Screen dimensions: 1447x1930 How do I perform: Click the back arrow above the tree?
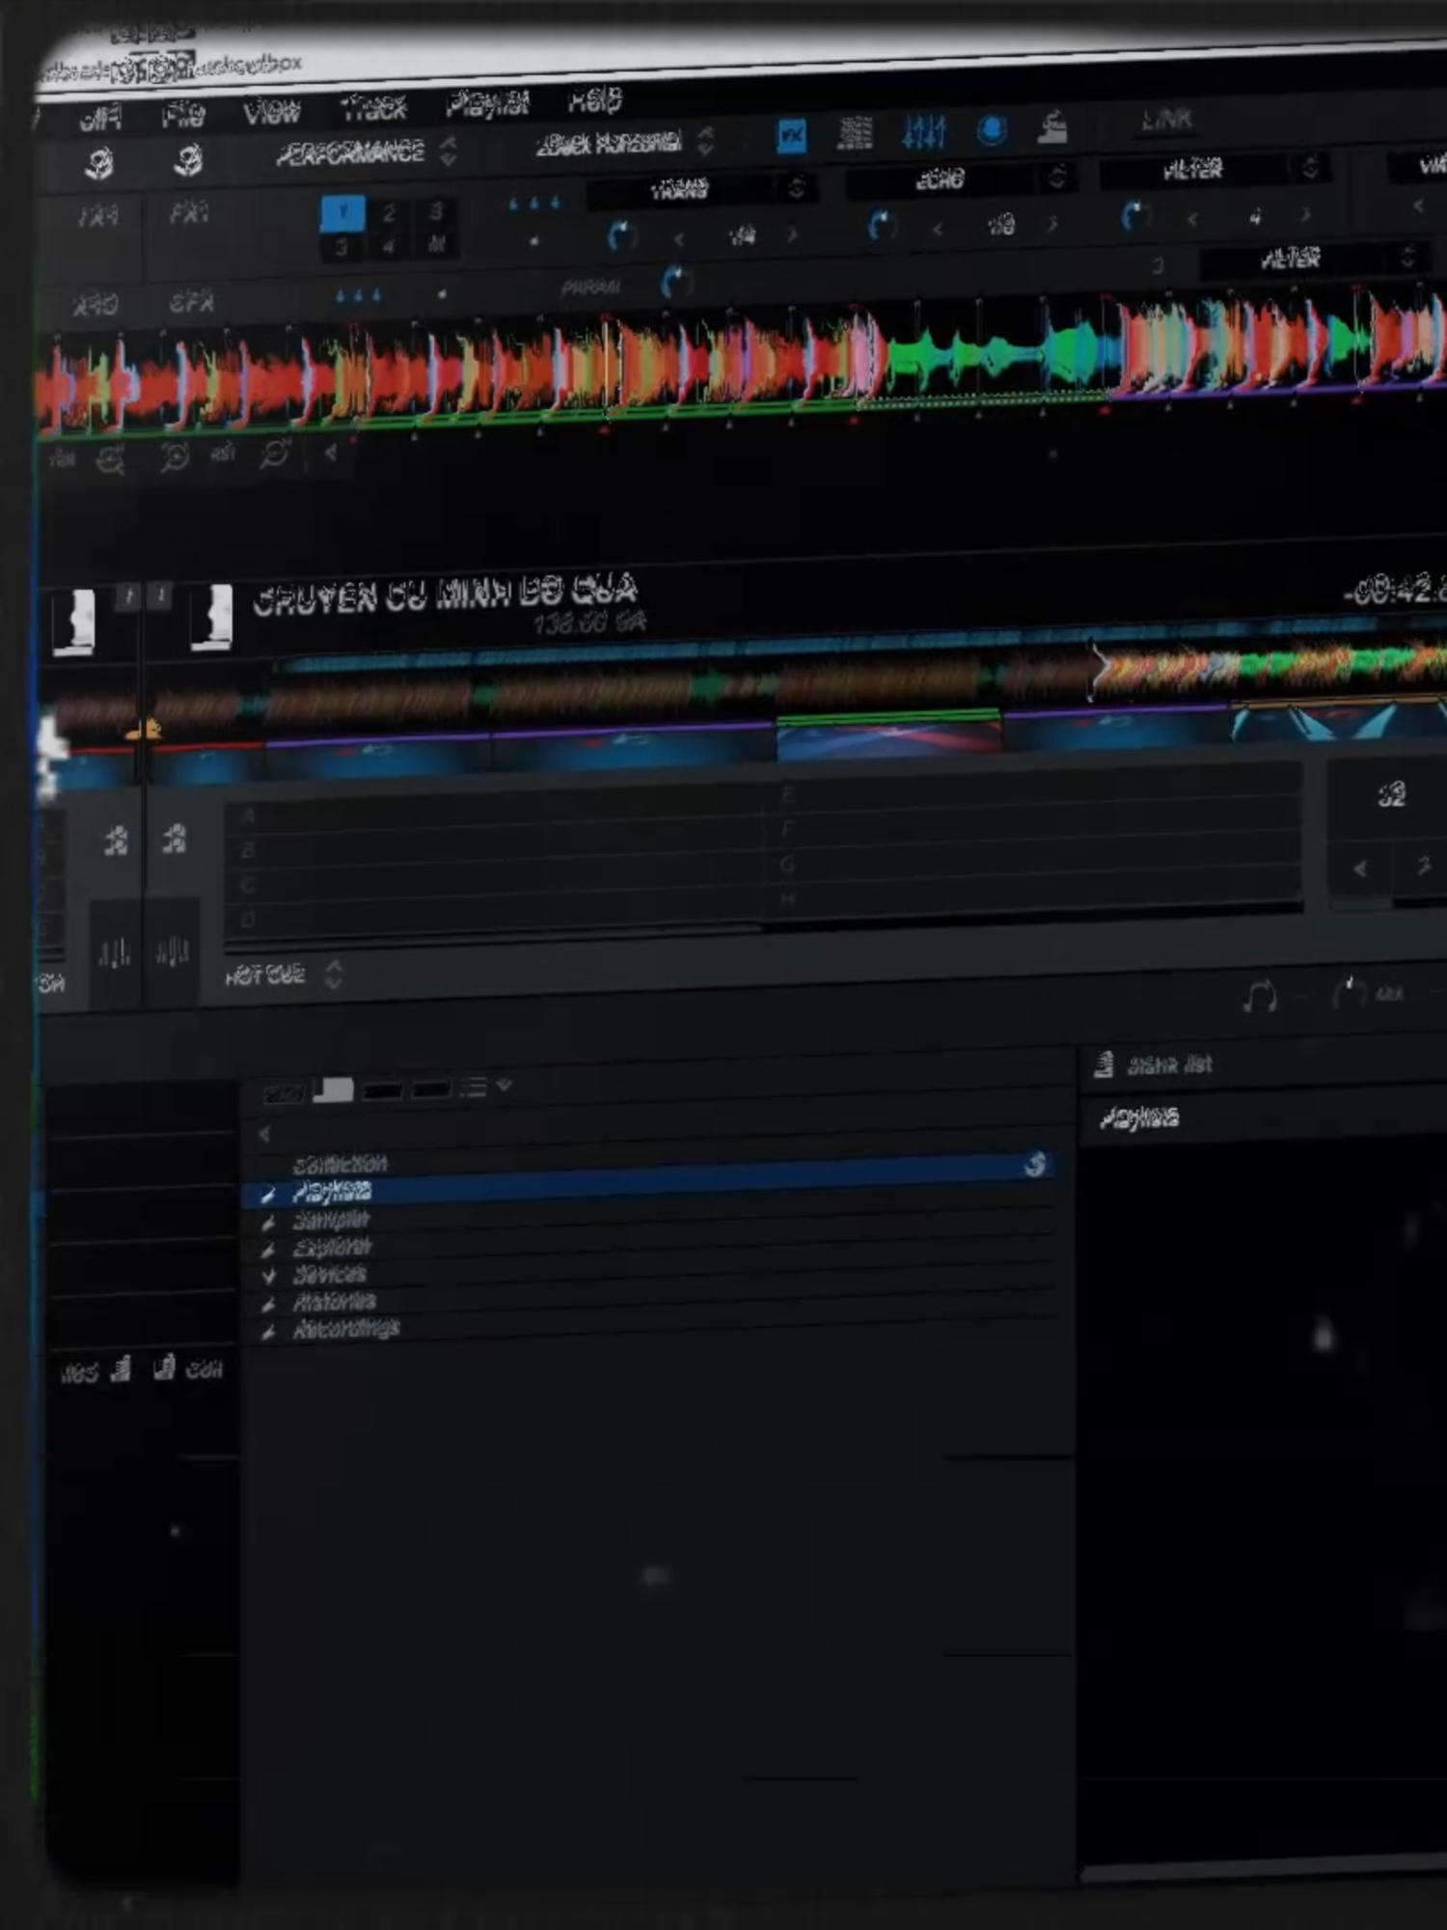coord(264,1134)
